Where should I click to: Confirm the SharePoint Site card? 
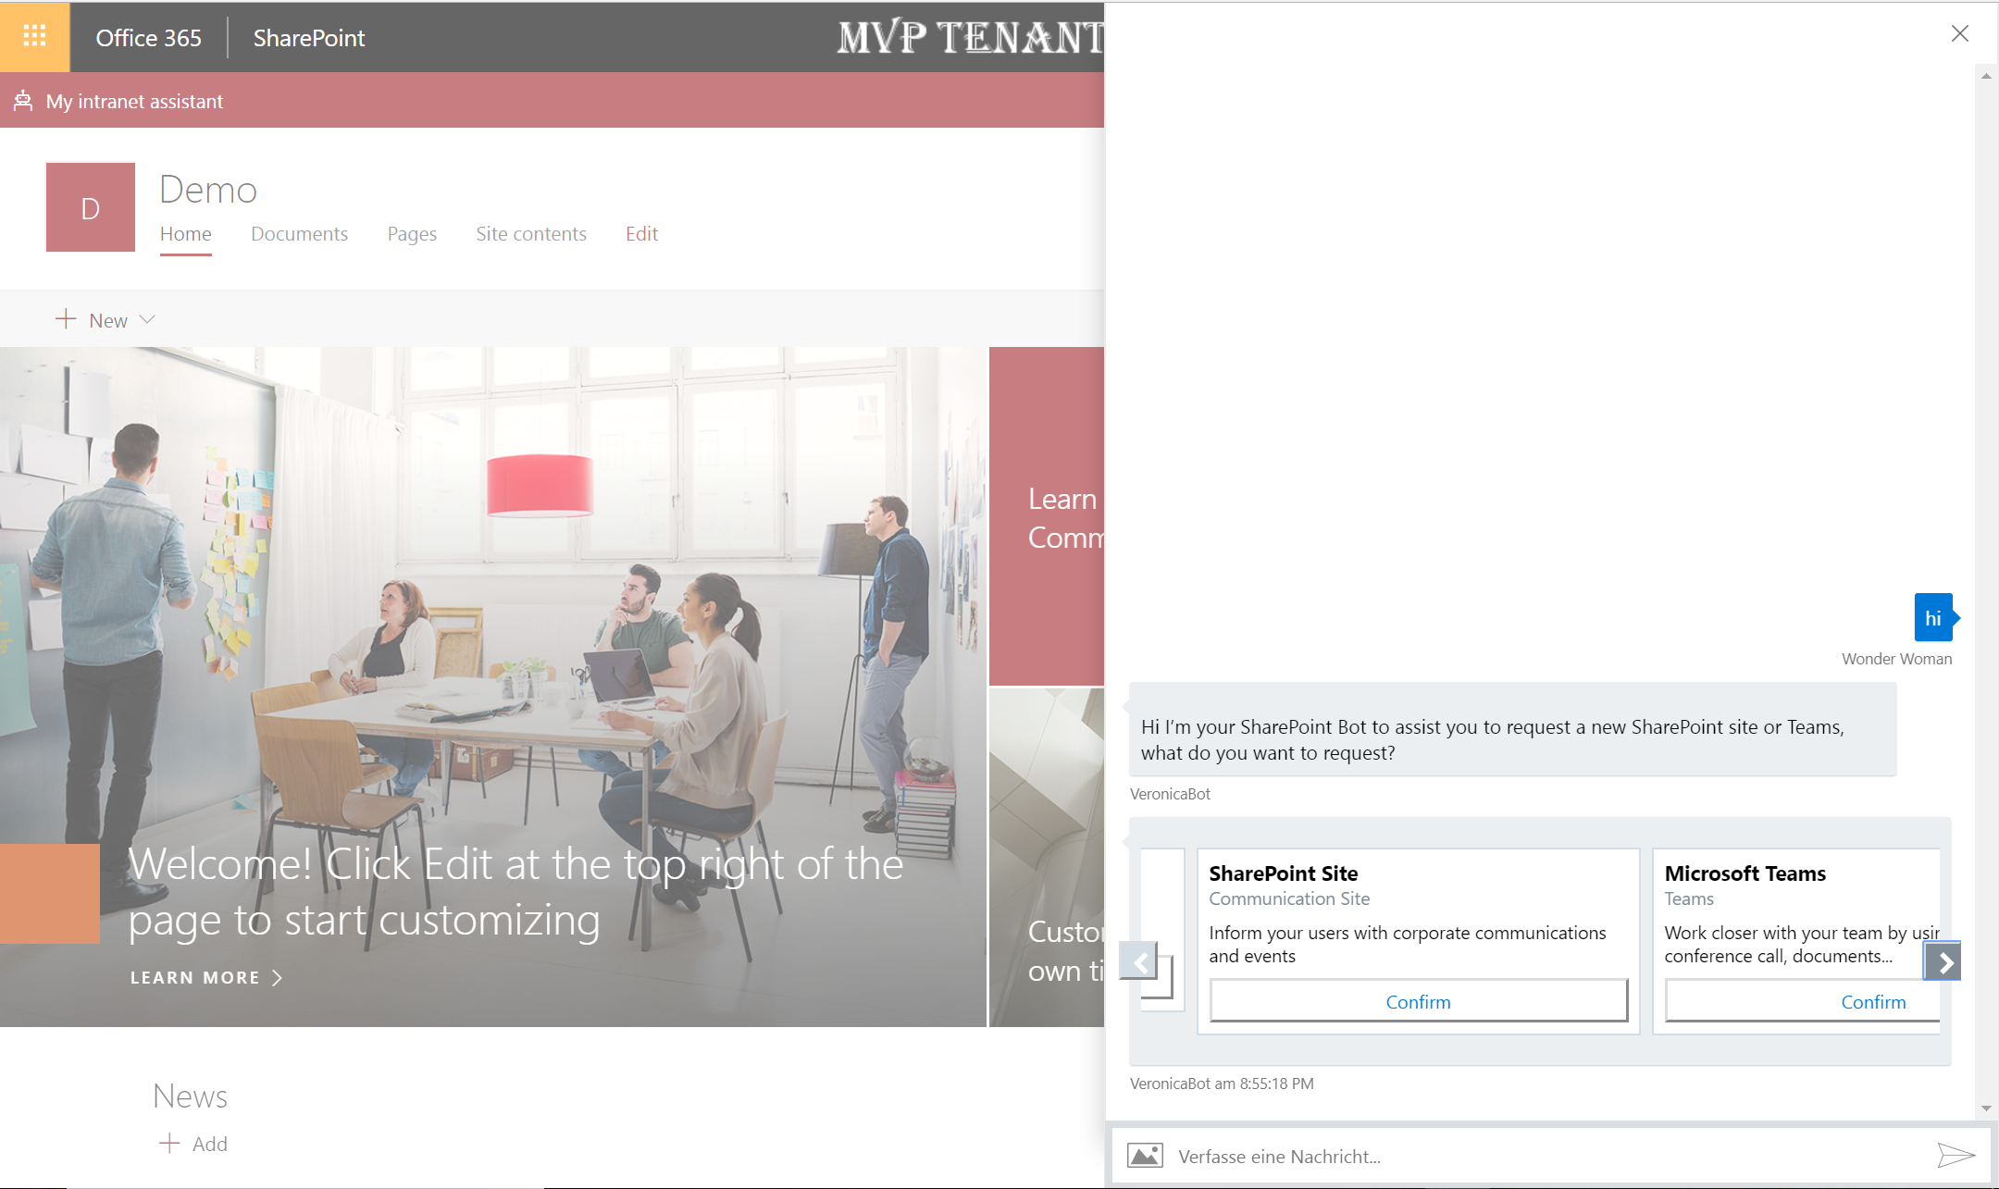[x=1418, y=1001]
